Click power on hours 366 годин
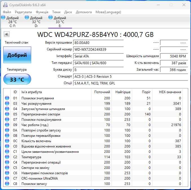191x190 pixels. (174, 70)
